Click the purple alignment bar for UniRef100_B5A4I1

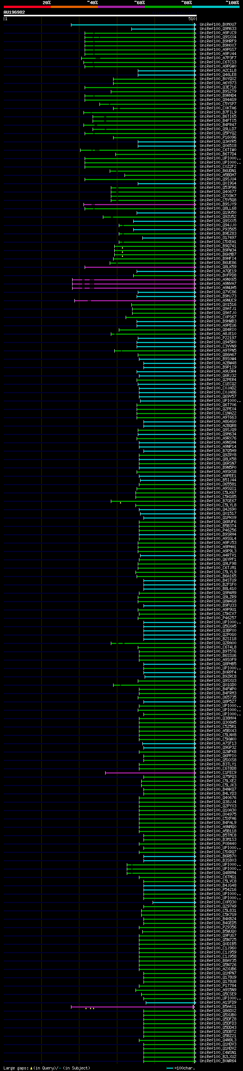click(x=133, y=1006)
